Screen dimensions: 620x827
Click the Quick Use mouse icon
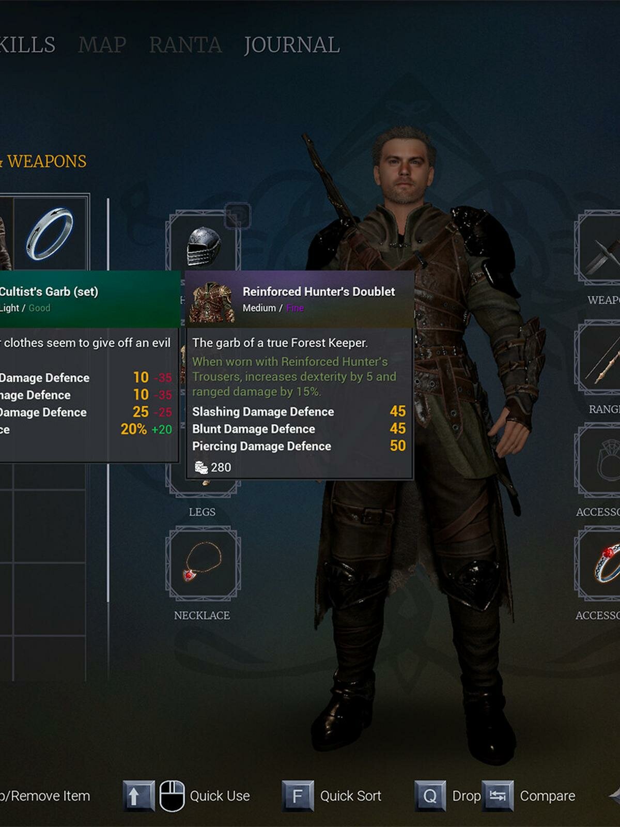click(x=172, y=796)
